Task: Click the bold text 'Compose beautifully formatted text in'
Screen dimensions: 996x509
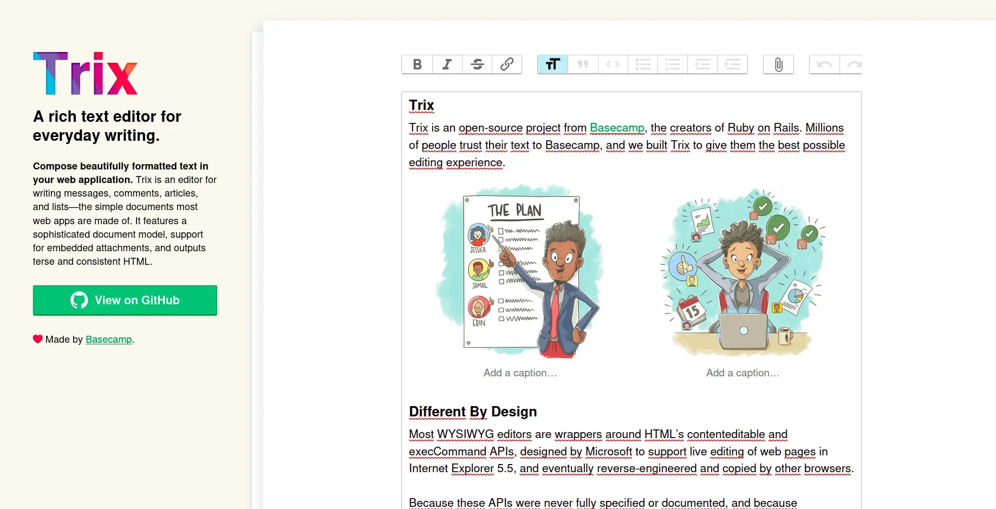Action: 120,166
